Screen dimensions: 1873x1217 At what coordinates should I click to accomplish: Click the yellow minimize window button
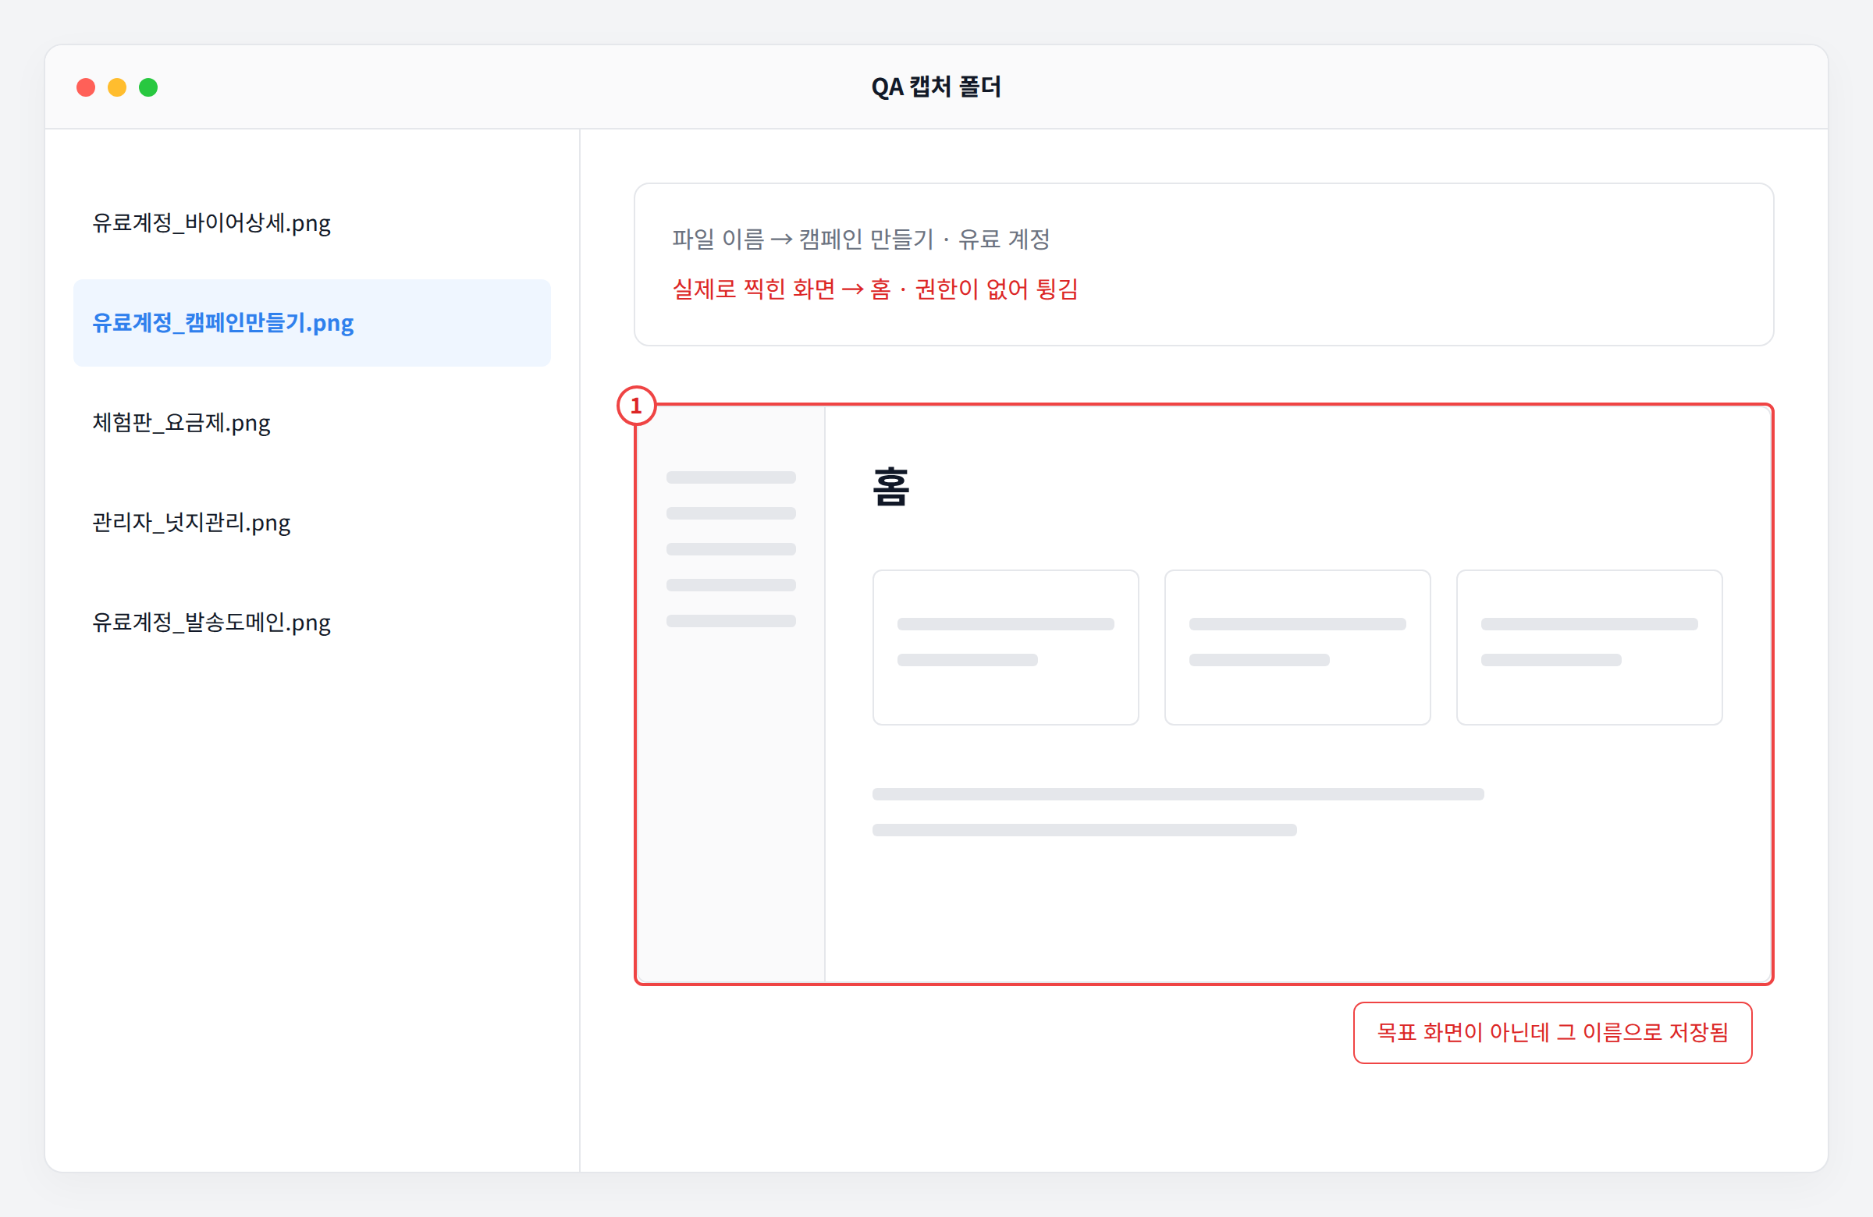(x=117, y=87)
